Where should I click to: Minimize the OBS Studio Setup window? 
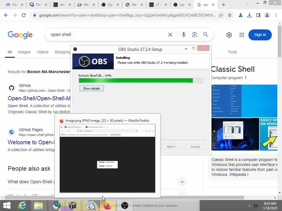coord(186,49)
